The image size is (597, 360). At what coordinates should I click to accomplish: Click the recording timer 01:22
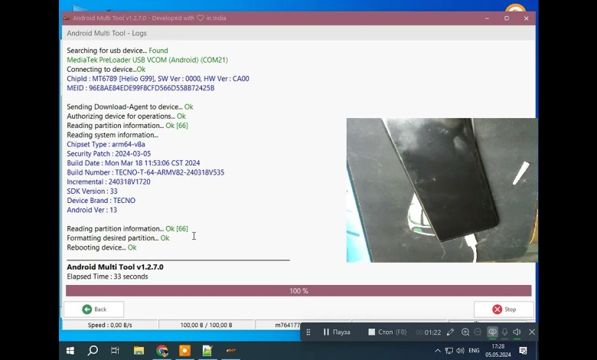tap(429, 332)
